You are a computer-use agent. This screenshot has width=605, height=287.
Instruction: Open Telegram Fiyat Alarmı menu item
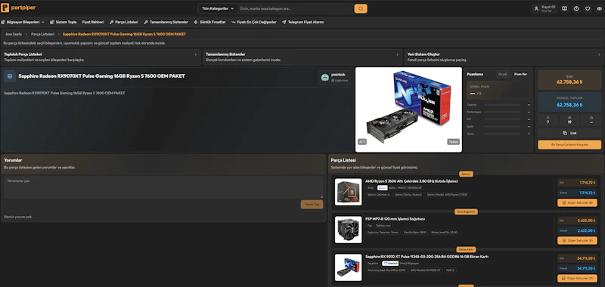[x=303, y=23]
